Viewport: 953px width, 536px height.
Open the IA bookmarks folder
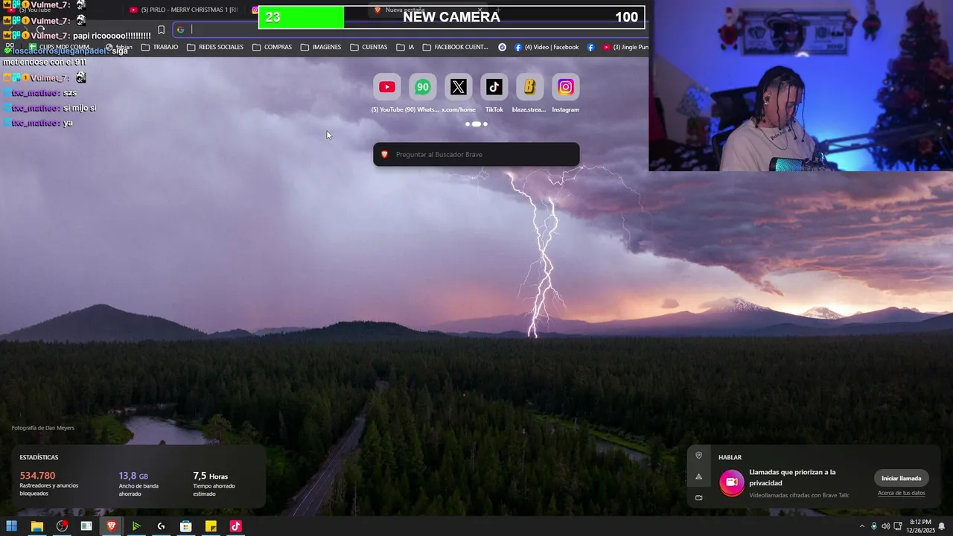coord(405,47)
